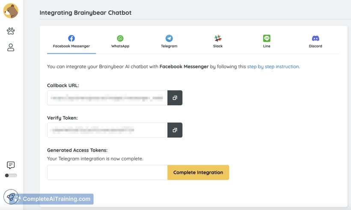Switch to the Line tab
The image size is (351, 210).
pyautogui.click(x=267, y=41)
